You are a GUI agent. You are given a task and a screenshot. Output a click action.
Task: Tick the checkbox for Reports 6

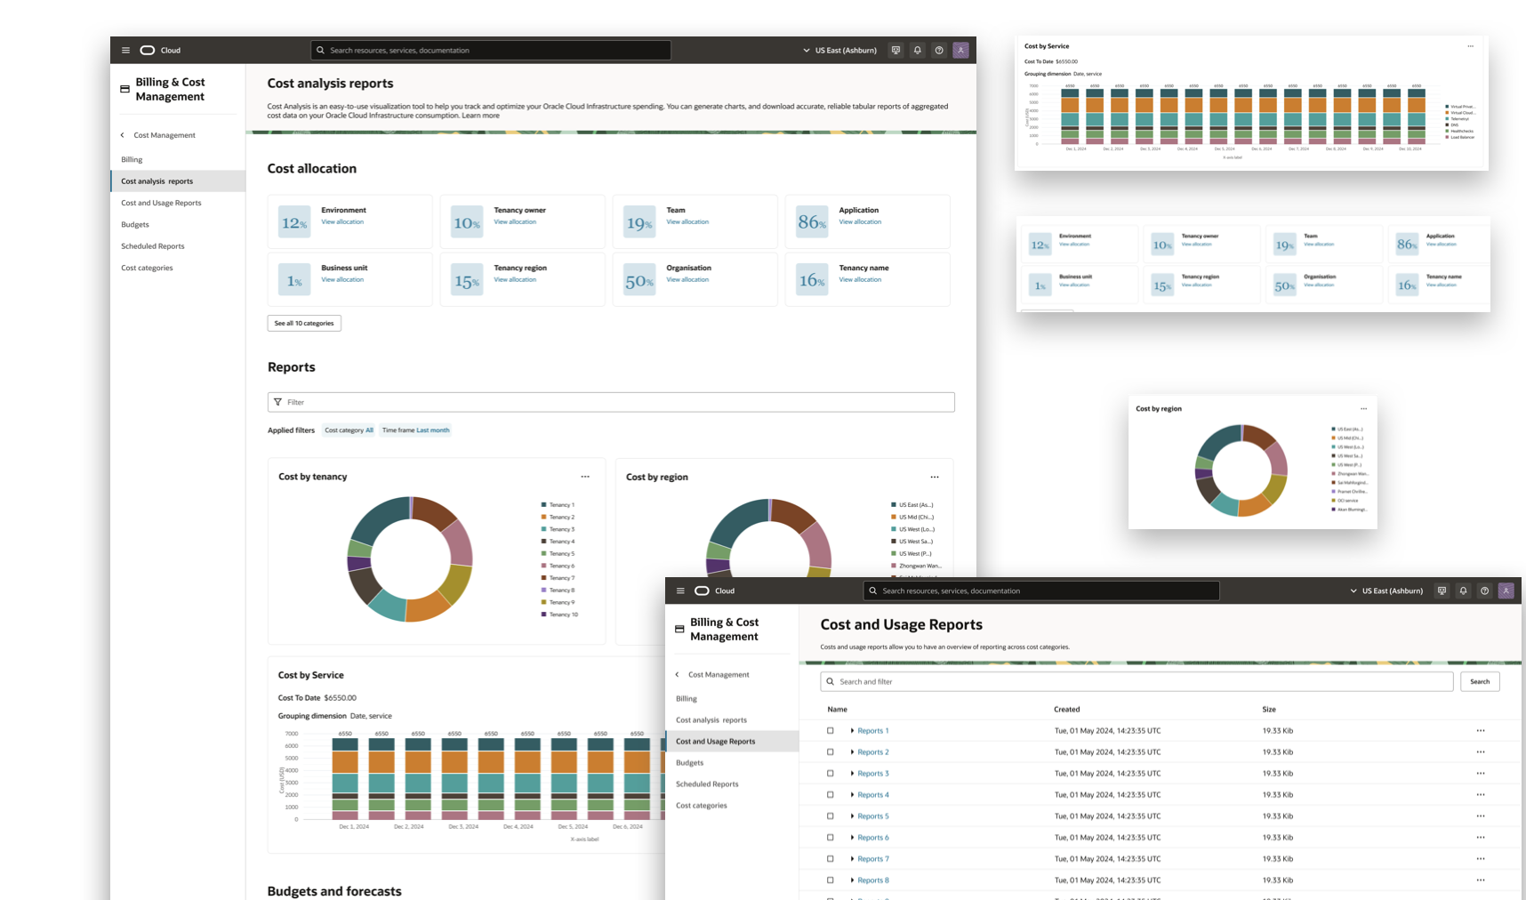(x=831, y=837)
